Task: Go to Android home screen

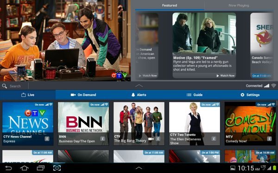Action: click(24, 168)
